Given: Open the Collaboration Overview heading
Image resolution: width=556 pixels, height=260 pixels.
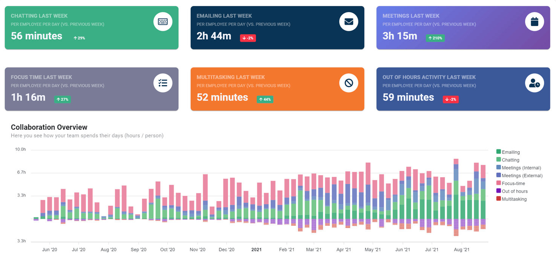Looking at the screenshot, I should [x=49, y=127].
